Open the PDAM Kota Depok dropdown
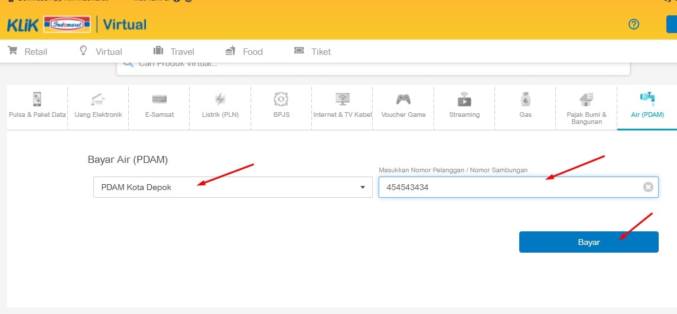 tap(233, 187)
